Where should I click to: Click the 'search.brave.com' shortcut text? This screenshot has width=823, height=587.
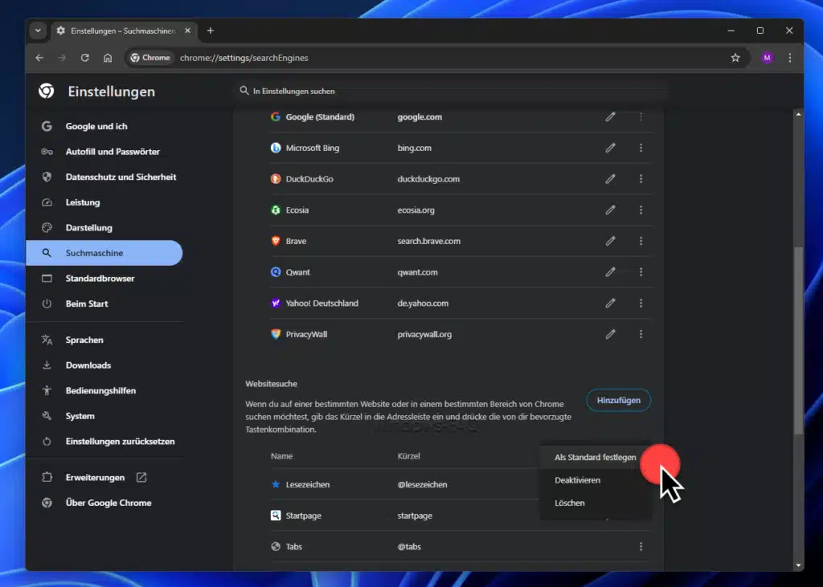point(429,242)
